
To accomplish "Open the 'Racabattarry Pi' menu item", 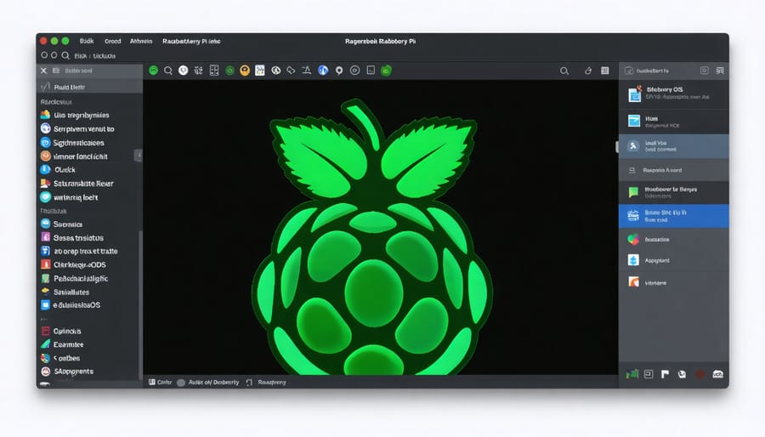I will point(191,41).
